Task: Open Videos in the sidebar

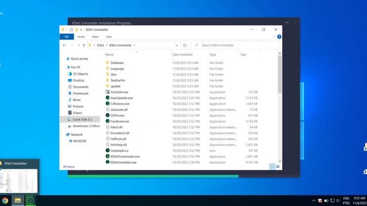Action: click(77, 113)
